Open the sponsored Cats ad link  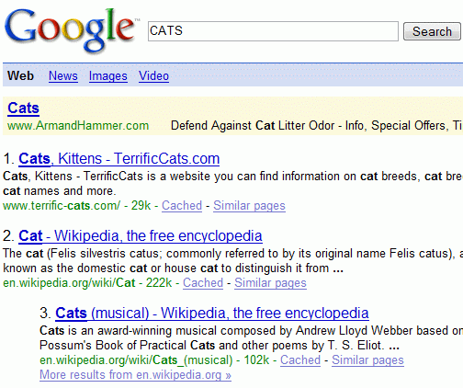[x=23, y=108]
